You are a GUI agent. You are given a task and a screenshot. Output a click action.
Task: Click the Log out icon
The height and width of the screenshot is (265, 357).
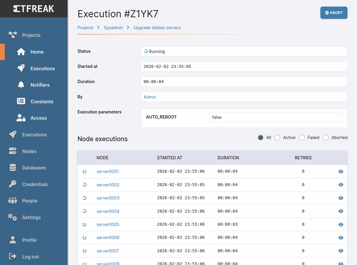(x=12, y=256)
